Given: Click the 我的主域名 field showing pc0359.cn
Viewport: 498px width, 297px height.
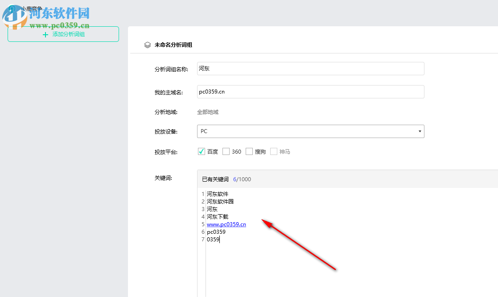Looking at the screenshot, I should coord(310,92).
